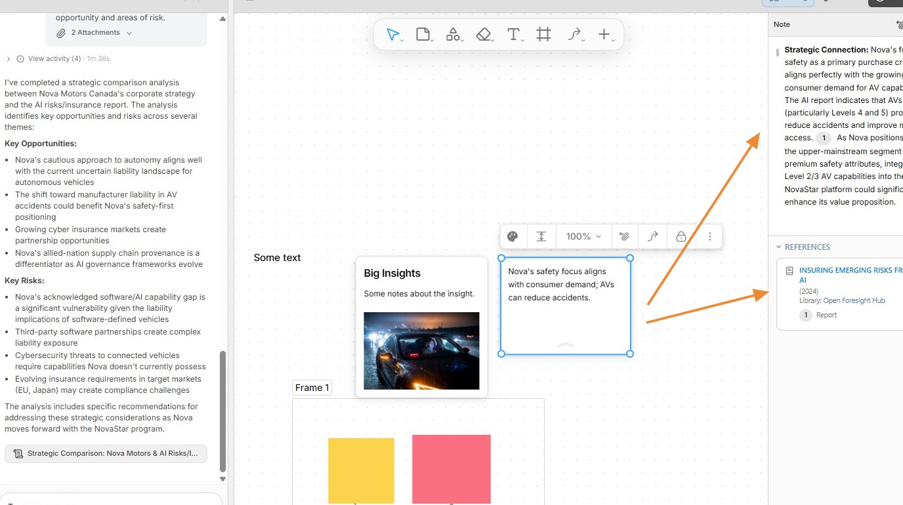Screen dimensions: 903x505
Task: Collapse the REFERENCES section
Action: [x=779, y=247]
